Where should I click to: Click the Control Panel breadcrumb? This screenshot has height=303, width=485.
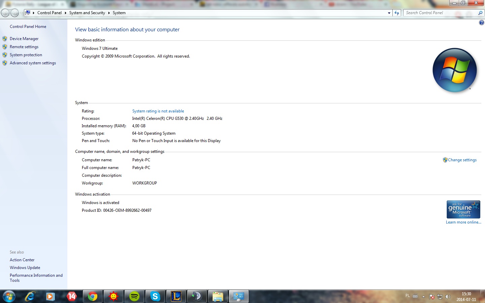(x=50, y=13)
